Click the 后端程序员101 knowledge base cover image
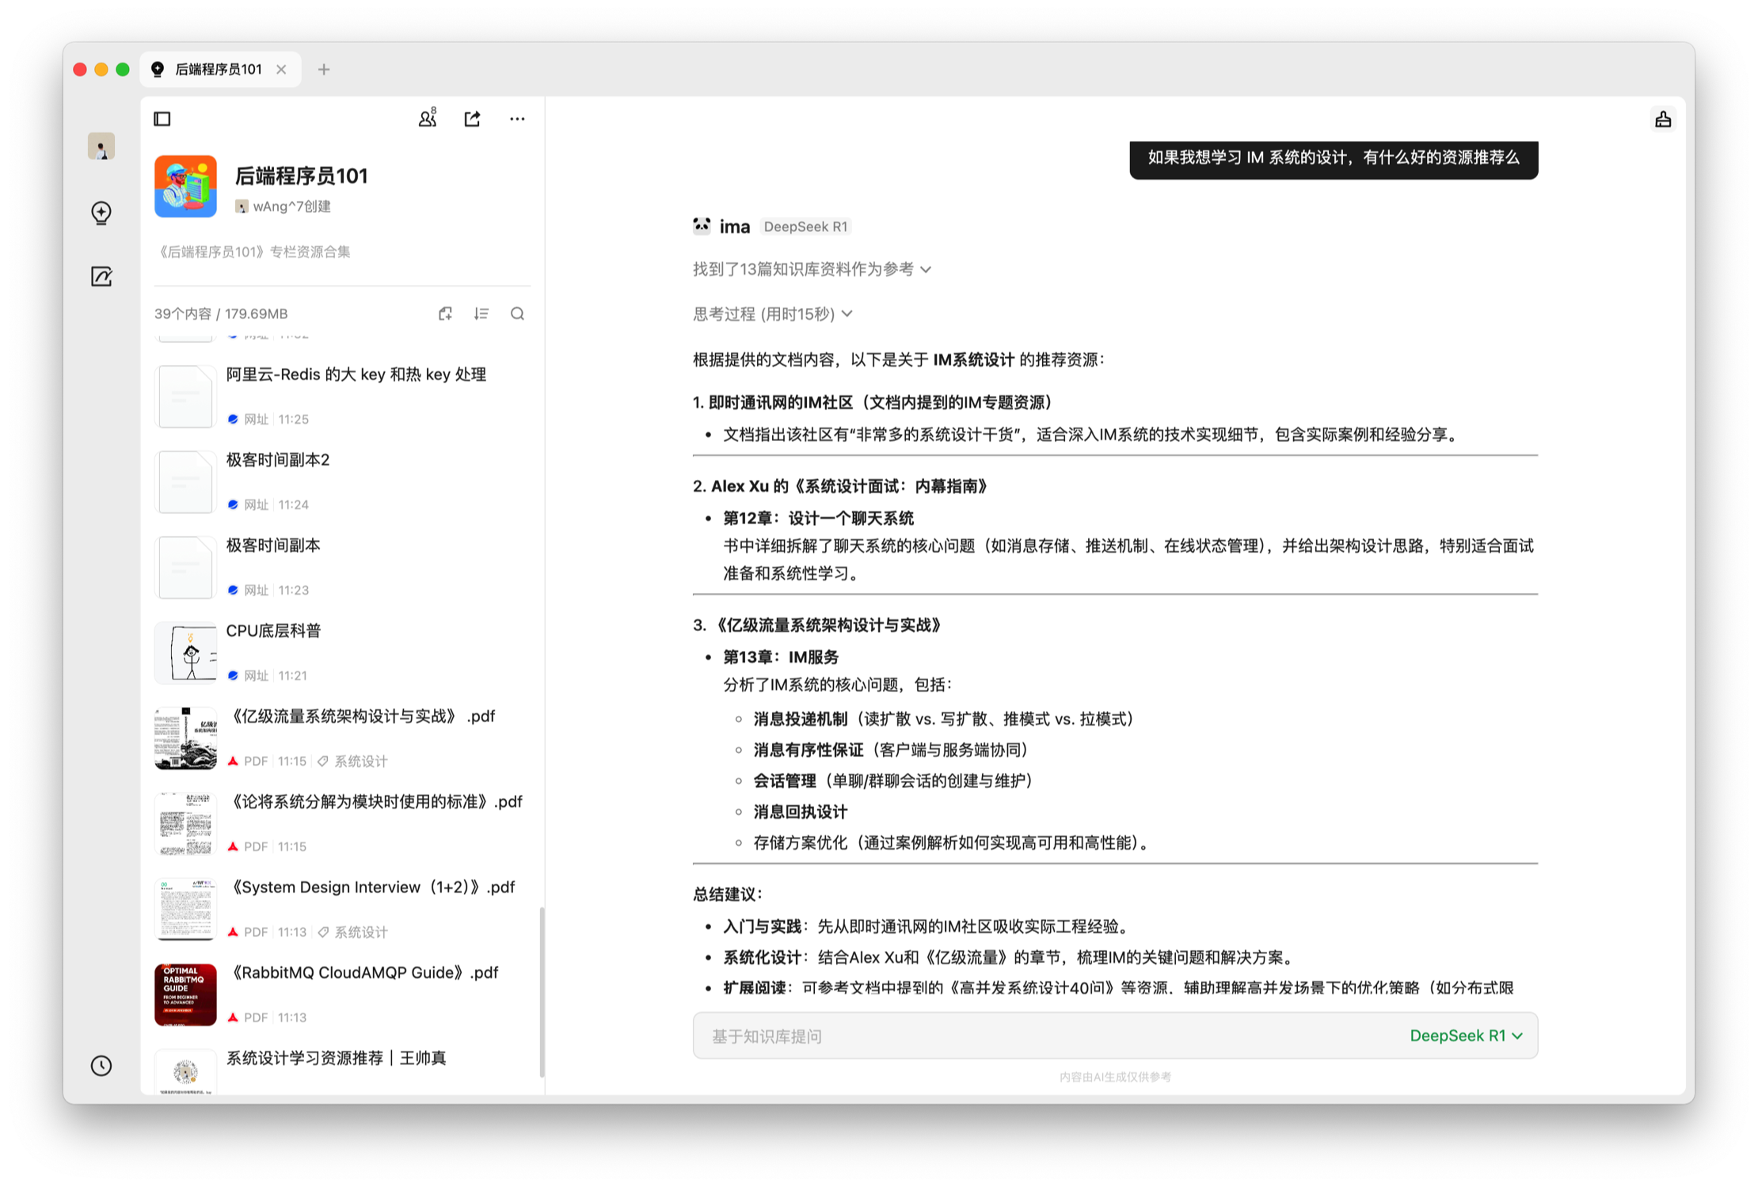1758x1187 pixels. pos(185,186)
